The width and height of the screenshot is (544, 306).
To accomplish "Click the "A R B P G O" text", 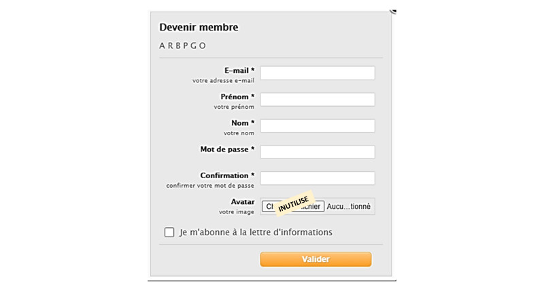I will click(182, 46).
